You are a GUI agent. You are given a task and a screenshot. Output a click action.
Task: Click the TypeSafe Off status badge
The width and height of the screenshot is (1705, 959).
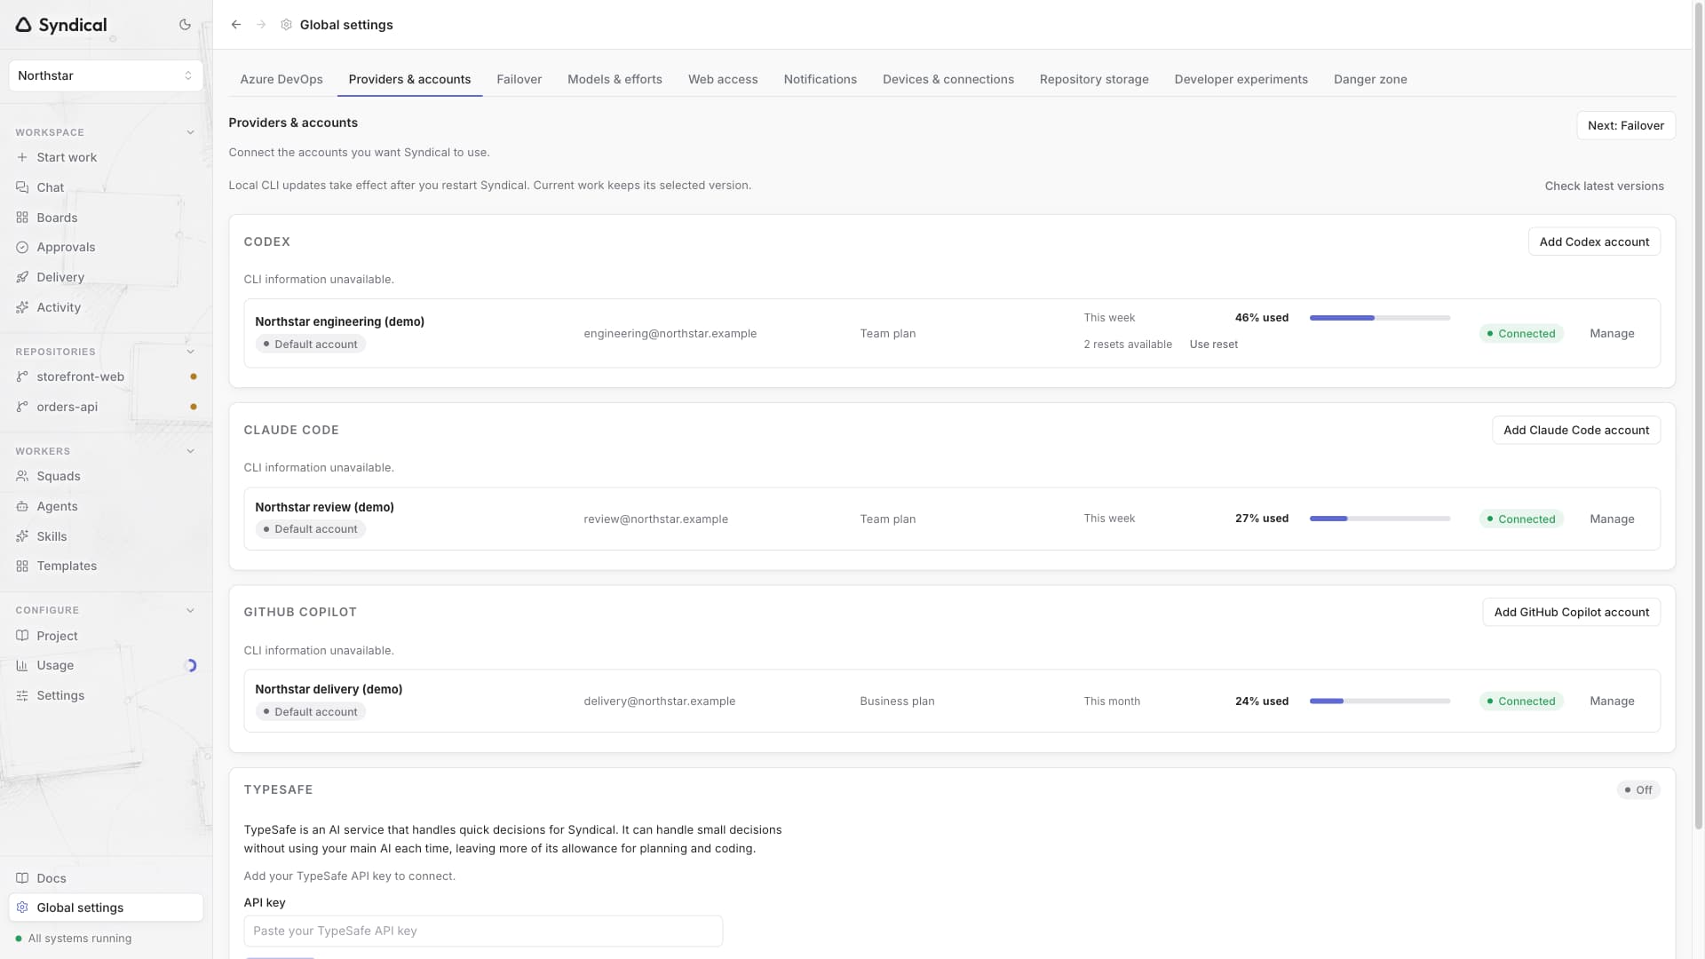[x=1638, y=789]
